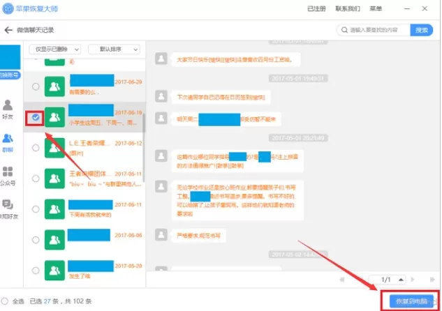The height and width of the screenshot is (311, 442).
Task: Click group avatar of chat dated 2017-05-20
Action: click(54, 271)
